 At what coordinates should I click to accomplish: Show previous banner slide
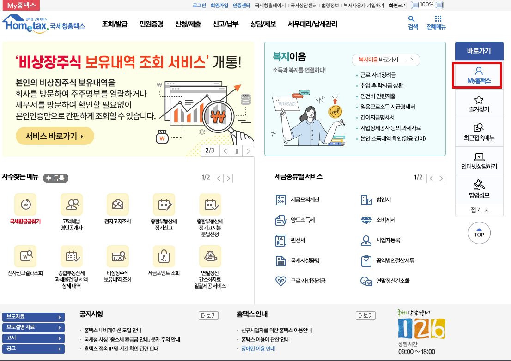tap(225, 151)
